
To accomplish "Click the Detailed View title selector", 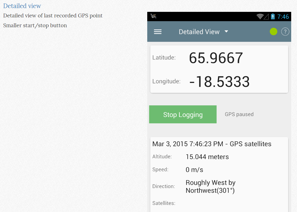I will click(199, 32).
